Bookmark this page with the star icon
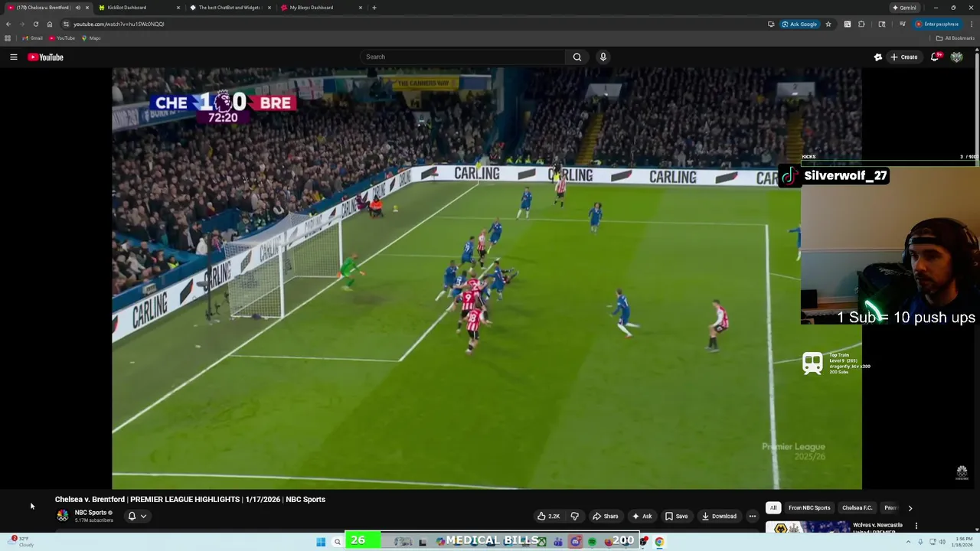This screenshot has height=551, width=980. (828, 24)
